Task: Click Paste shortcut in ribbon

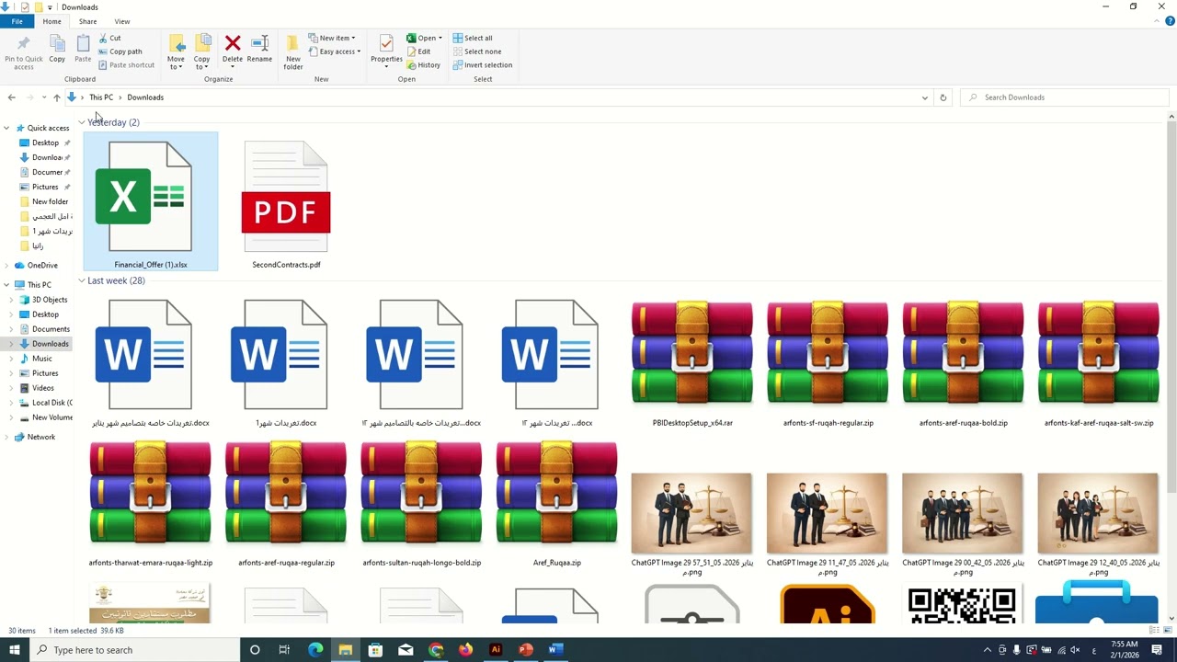Action: tap(126, 65)
